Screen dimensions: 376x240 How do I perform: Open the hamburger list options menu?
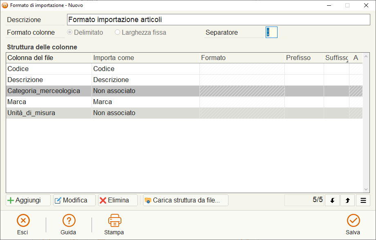pyautogui.click(x=363, y=200)
